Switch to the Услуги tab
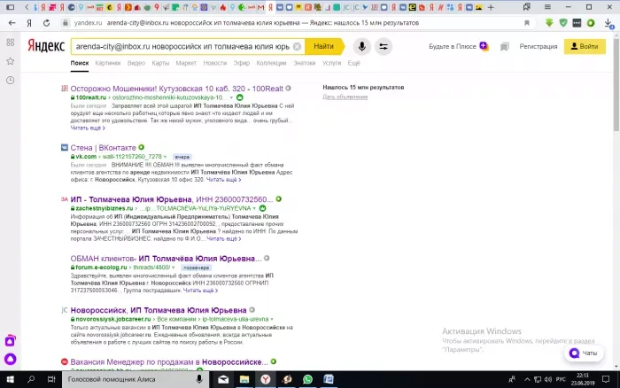620x388 pixels. (x=331, y=63)
